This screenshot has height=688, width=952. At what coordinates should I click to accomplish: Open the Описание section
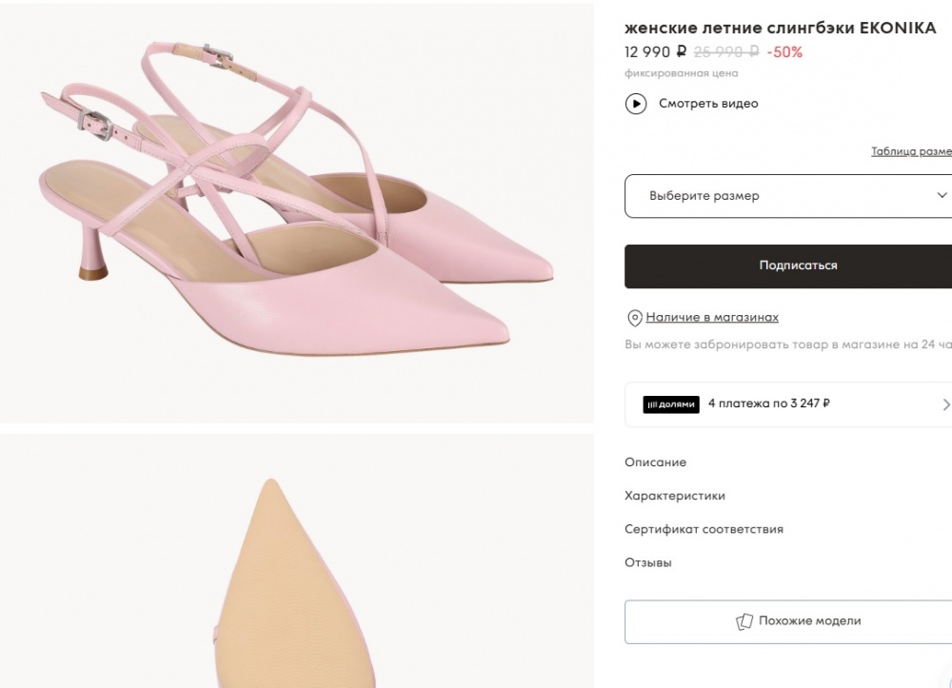655,462
